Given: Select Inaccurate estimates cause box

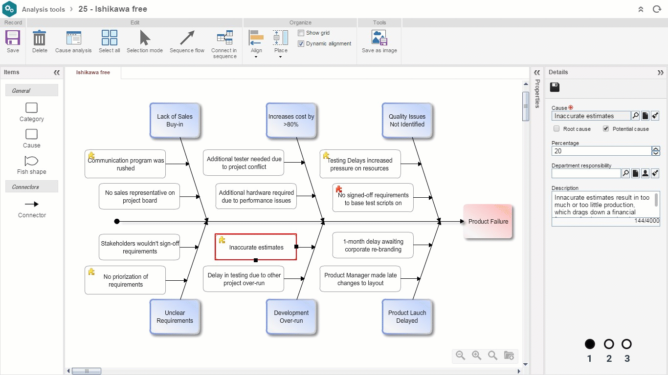Looking at the screenshot, I should click(x=256, y=247).
